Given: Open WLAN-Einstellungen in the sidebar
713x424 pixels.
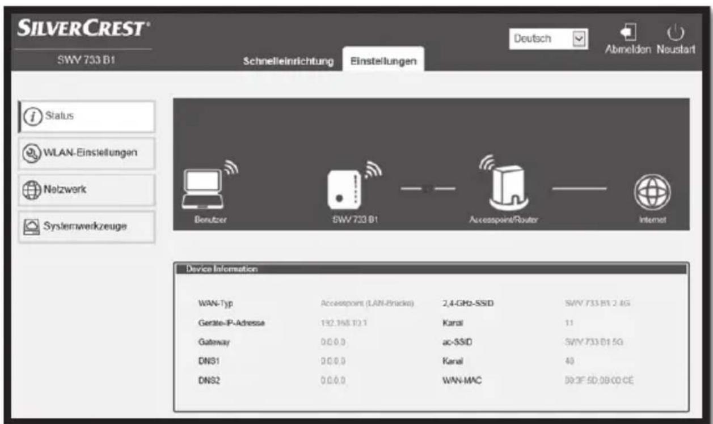Looking at the screenshot, I should [86, 153].
